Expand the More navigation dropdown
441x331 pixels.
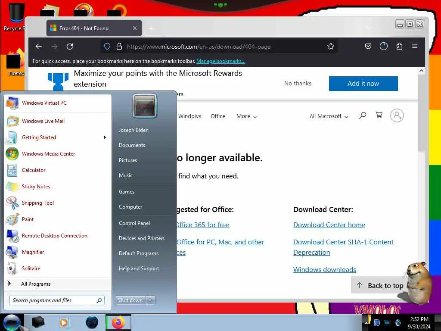(247, 116)
